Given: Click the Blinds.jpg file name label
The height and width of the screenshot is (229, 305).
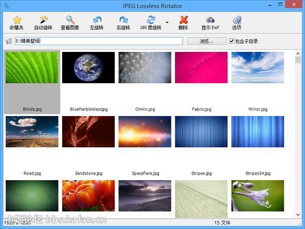Looking at the screenshot, I should pyautogui.click(x=32, y=109).
